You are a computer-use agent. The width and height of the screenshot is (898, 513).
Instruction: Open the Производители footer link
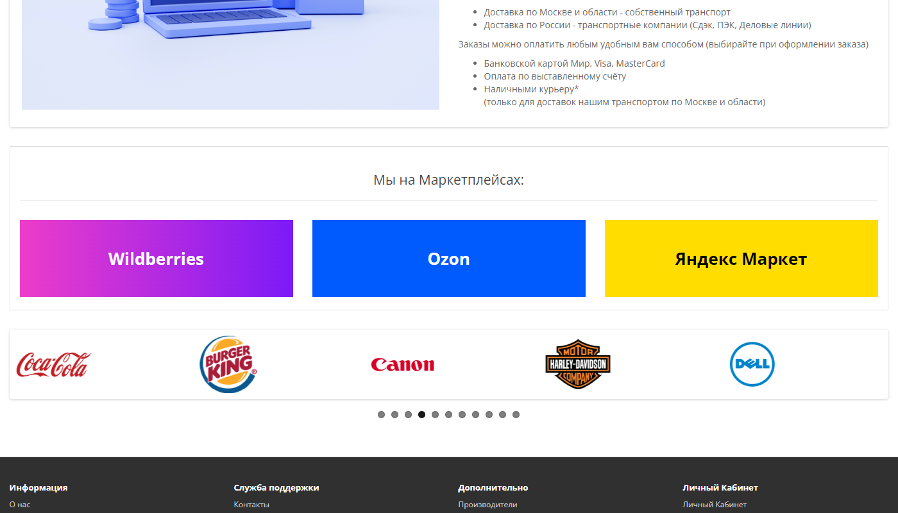487,505
